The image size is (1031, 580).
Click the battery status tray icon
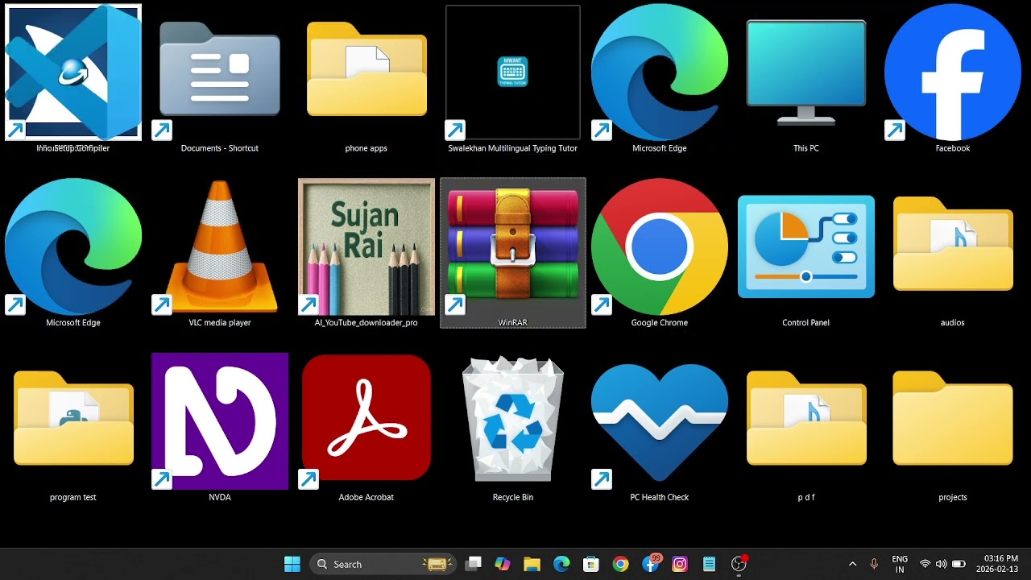click(959, 564)
